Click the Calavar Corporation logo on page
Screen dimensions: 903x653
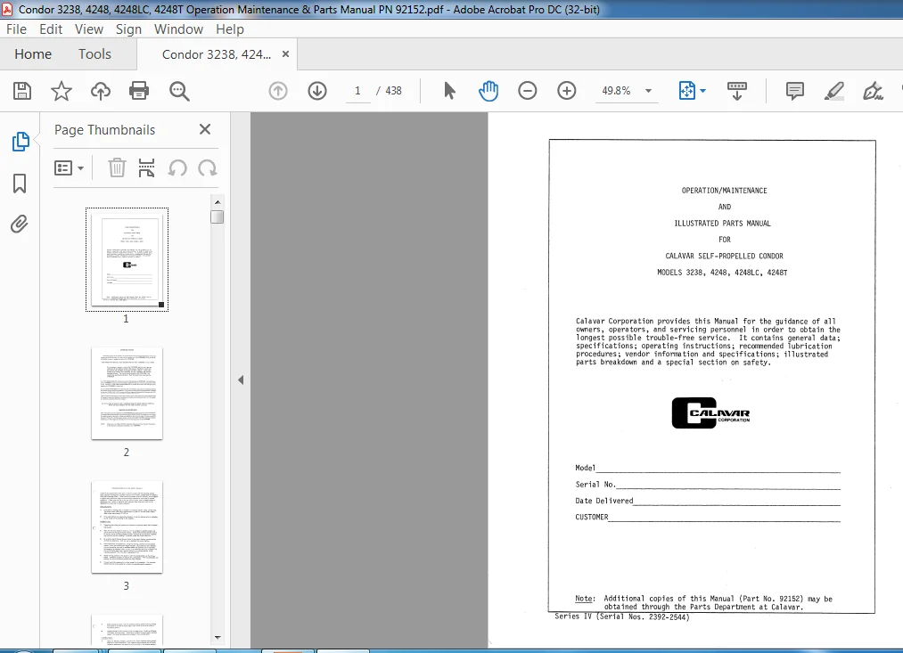coord(711,413)
